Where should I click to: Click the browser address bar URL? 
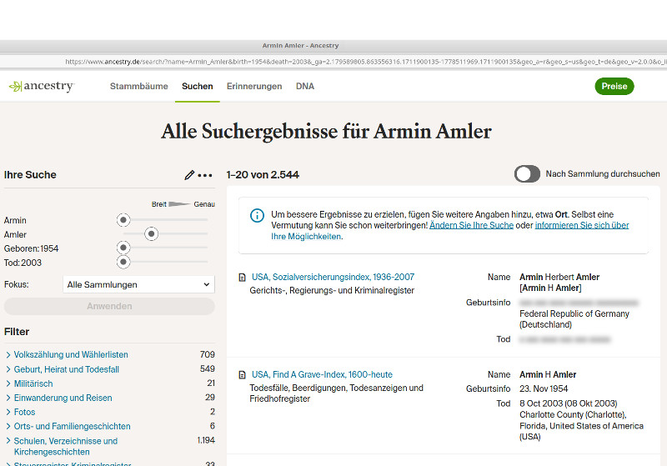click(x=366, y=62)
